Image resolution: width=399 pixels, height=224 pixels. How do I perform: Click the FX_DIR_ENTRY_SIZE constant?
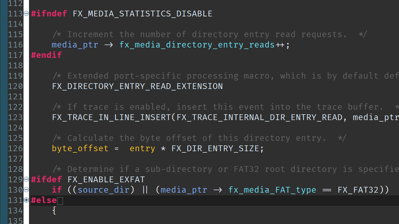215,149
